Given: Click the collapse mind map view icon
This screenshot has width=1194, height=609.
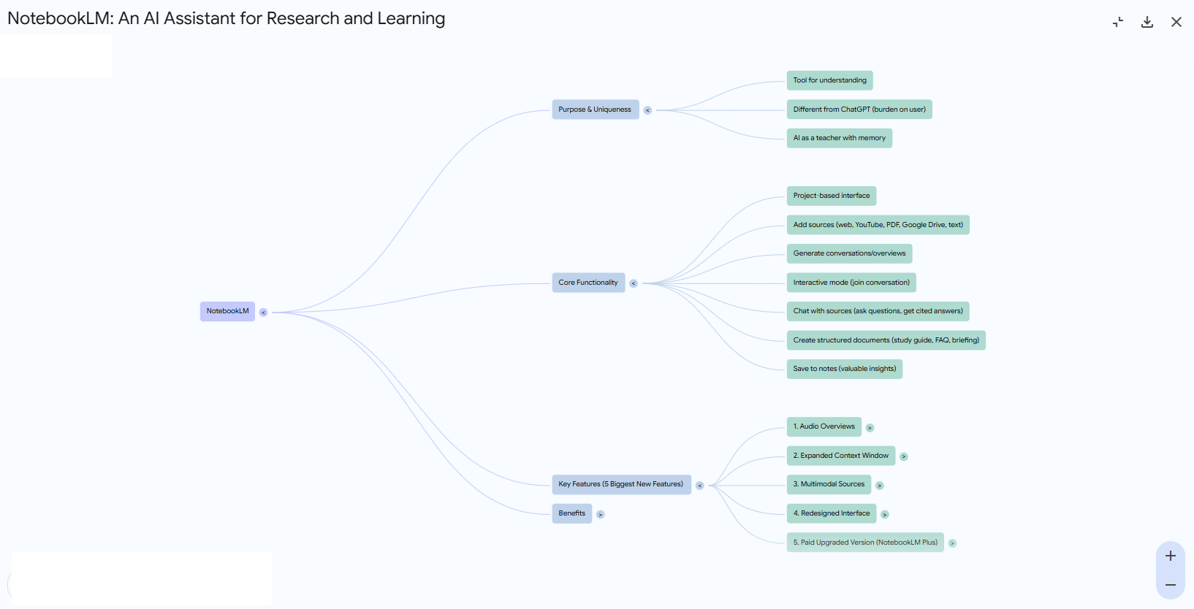Looking at the screenshot, I should pyautogui.click(x=1118, y=22).
